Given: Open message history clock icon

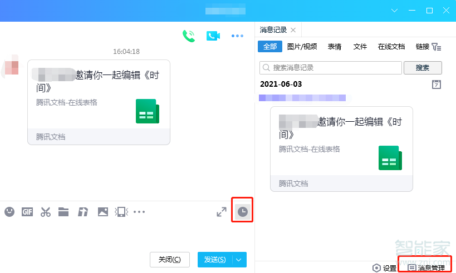Looking at the screenshot, I should 243,212.
